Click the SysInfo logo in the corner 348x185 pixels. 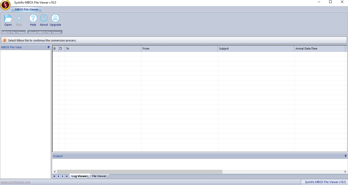(x=5, y=5)
